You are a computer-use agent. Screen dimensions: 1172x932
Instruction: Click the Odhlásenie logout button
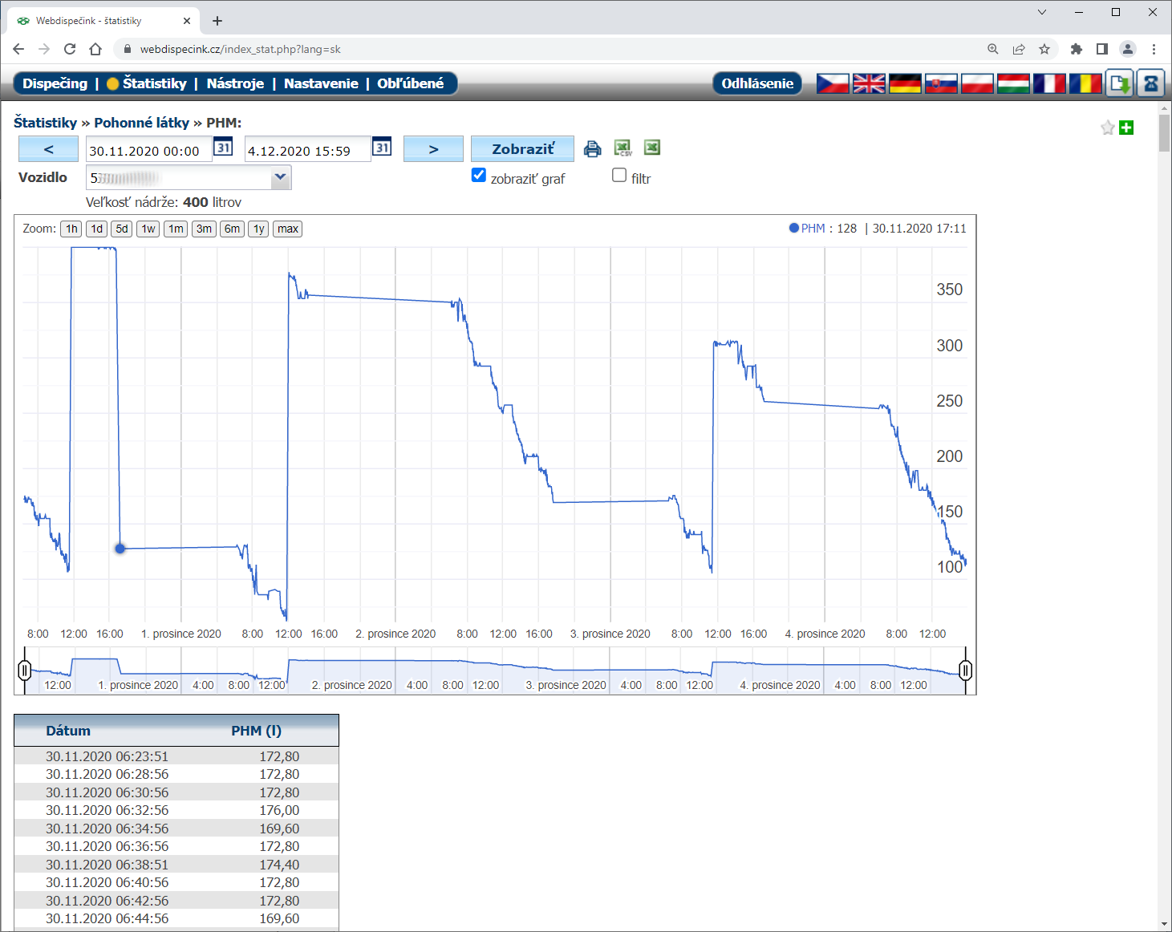click(x=756, y=83)
